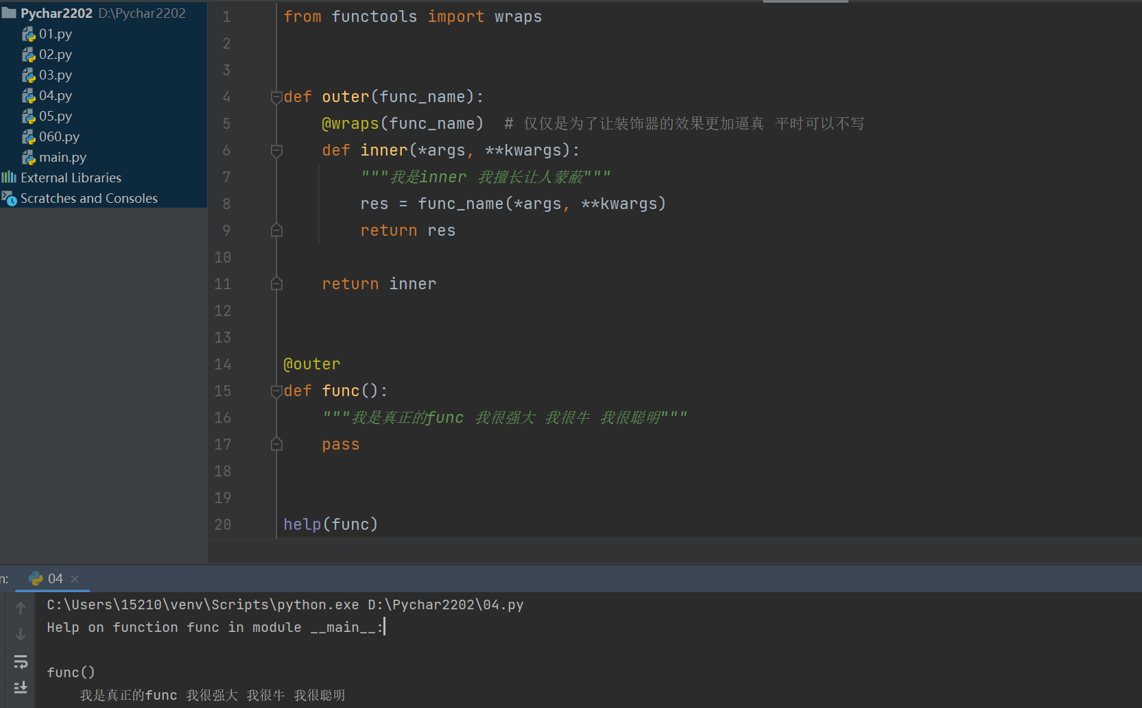
Task: Click the External Libraries bar-chart icon
Action: pyautogui.click(x=9, y=178)
